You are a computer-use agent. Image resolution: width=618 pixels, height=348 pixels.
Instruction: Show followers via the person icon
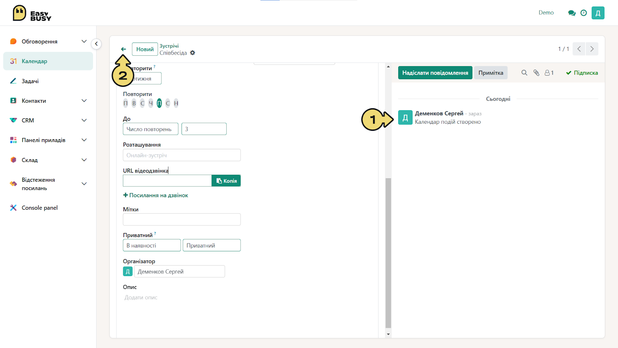coord(549,73)
